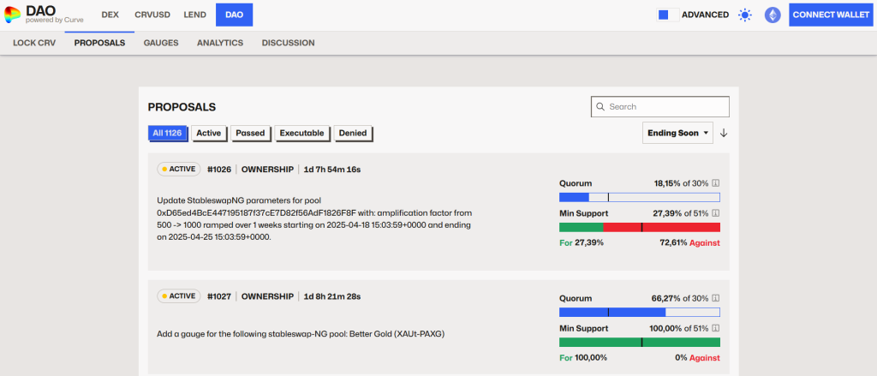Click countdown 1d 8h 21m 28s

coord(331,296)
